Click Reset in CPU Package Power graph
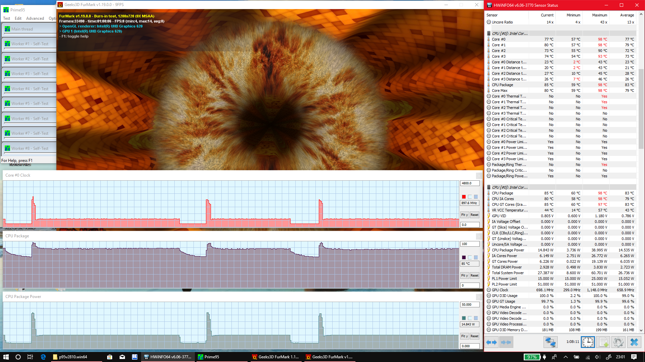 474,336
